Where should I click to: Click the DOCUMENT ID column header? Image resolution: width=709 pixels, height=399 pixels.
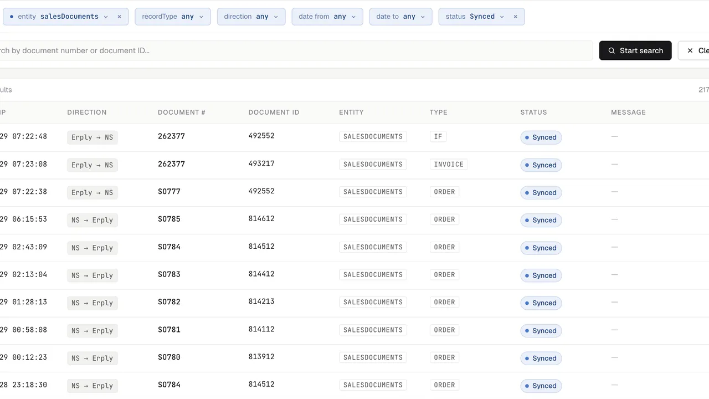click(x=274, y=112)
